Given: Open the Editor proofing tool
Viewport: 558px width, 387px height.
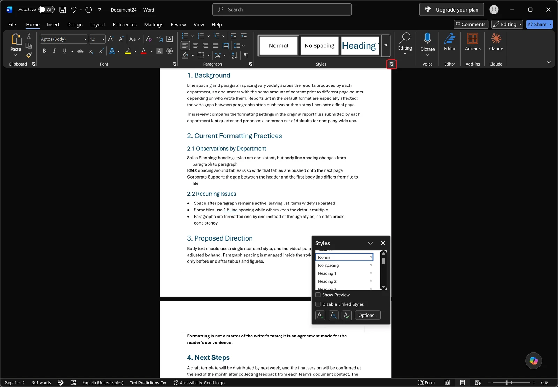Looking at the screenshot, I should 450,43.
